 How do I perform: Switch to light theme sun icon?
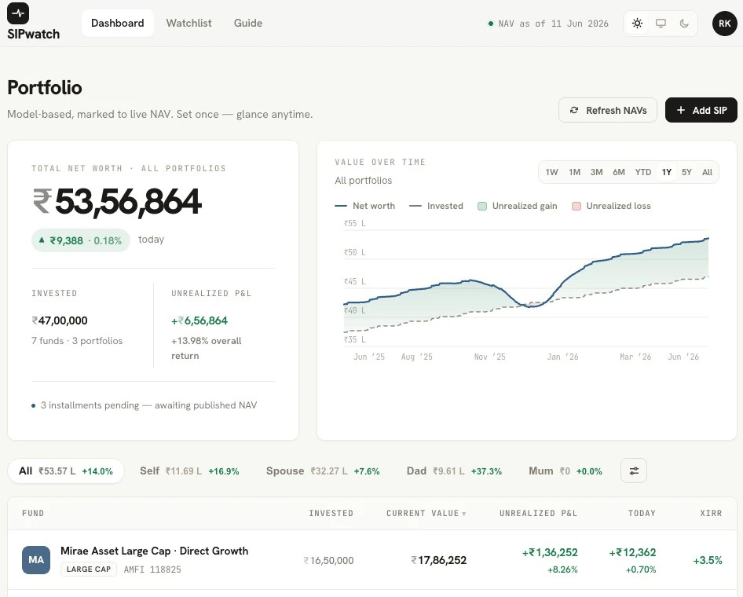[637, 24]
